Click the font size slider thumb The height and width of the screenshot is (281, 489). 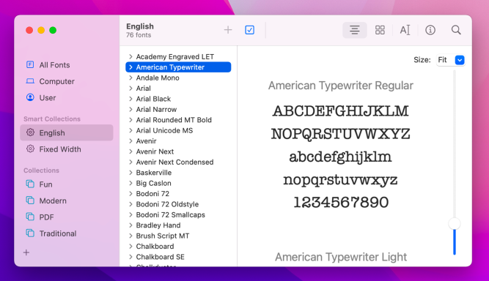455,223
